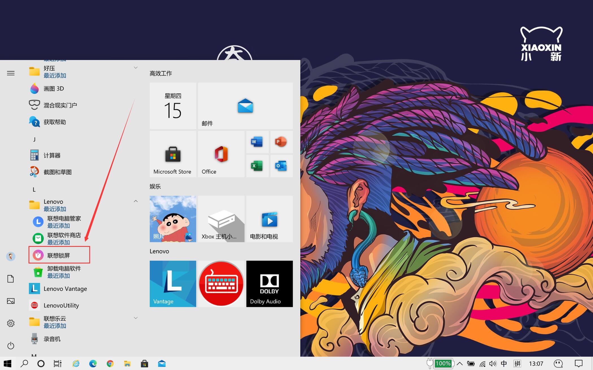Open the Dolby Audio tile

click(270, 284)
